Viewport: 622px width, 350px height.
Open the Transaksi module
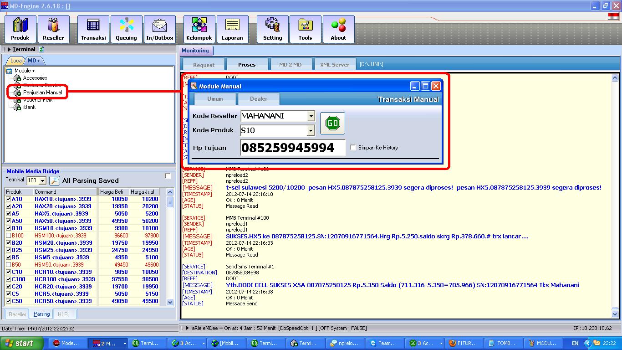coord(93,29)
